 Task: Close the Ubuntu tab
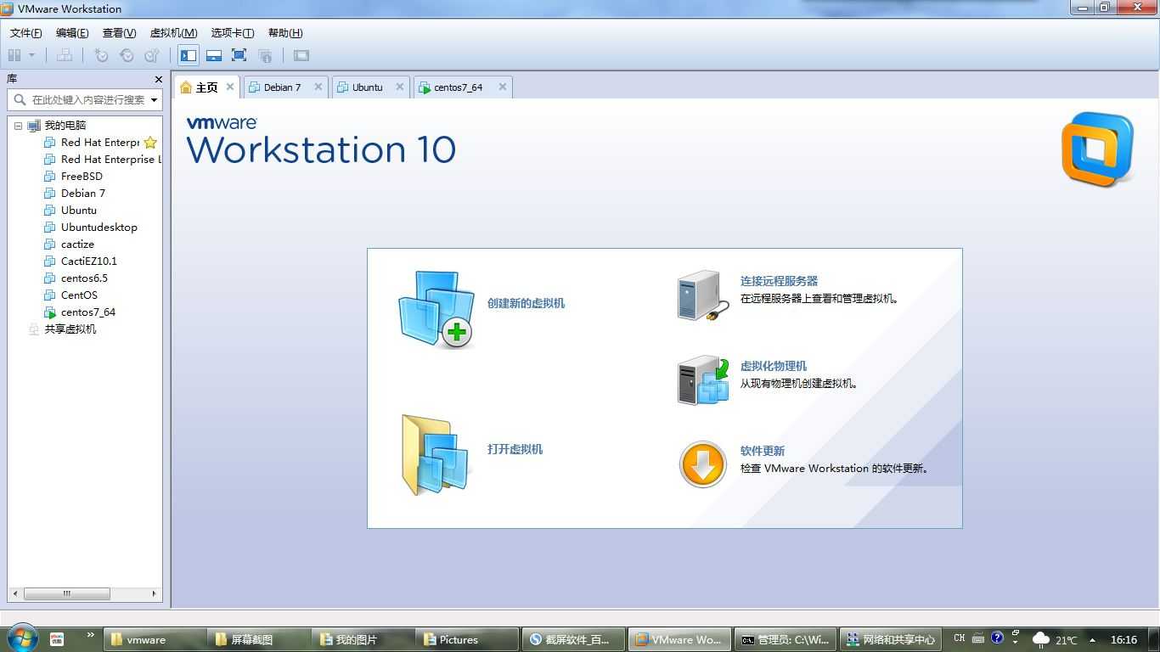pos(399,87)
